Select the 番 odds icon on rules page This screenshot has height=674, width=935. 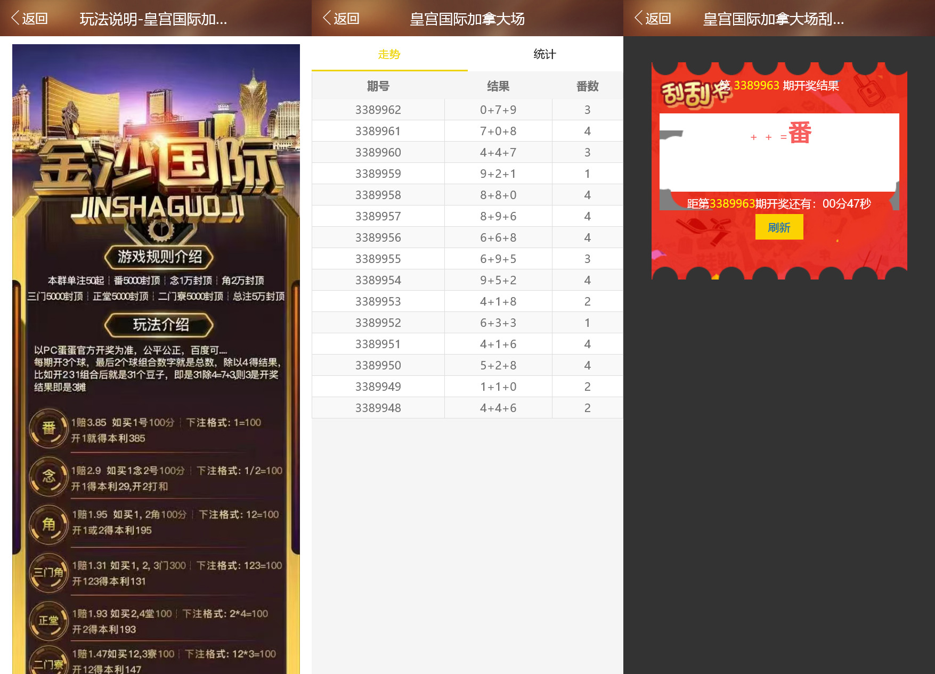coord(48,429)
